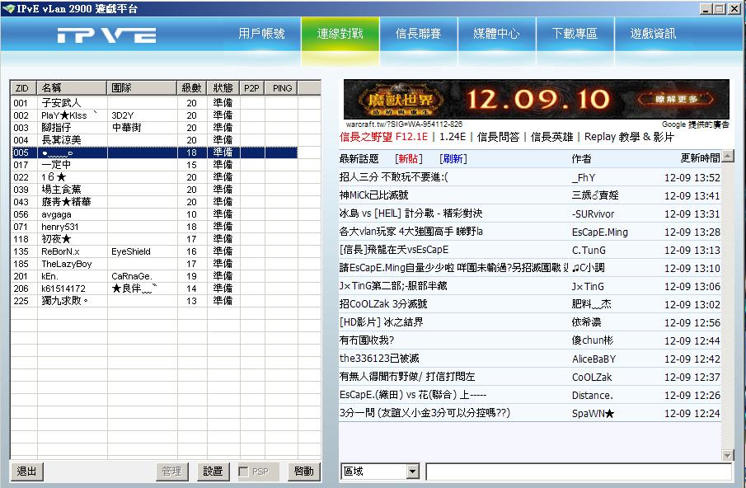The width and height of the screenshot is (746, 488).
Task: Sort by 團隊 column header
Action: (x=142, y=88)
